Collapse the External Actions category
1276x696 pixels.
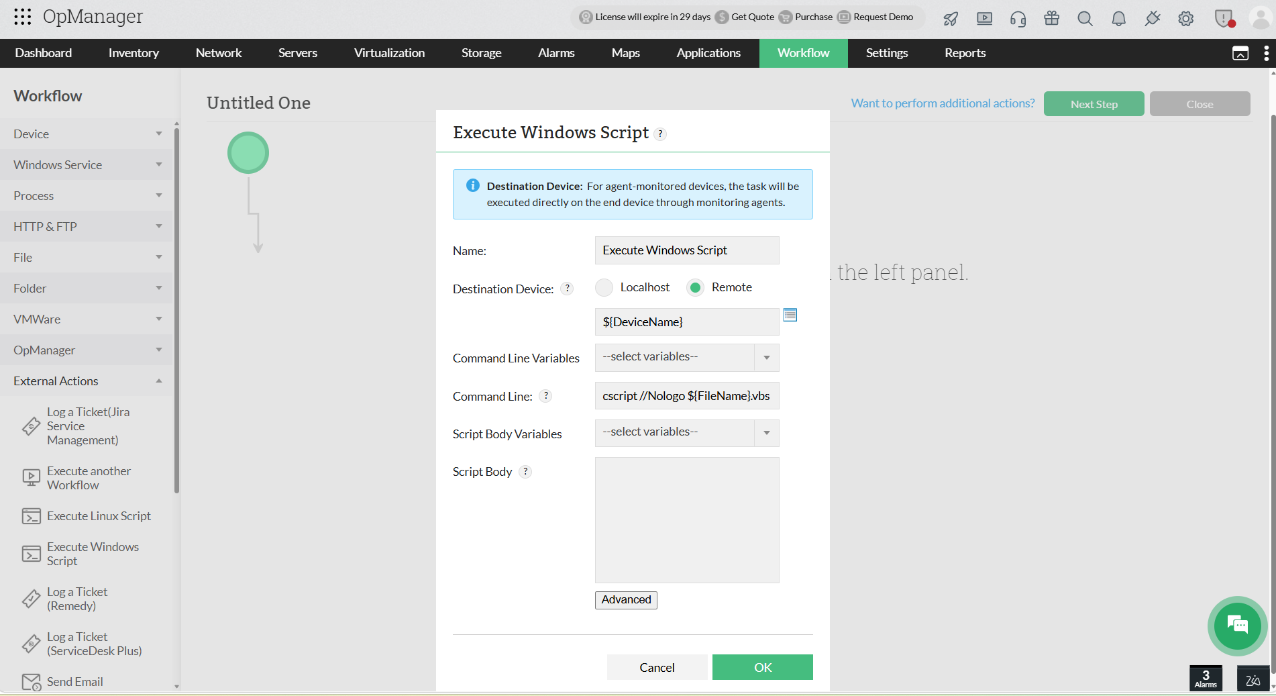point(87,381)
